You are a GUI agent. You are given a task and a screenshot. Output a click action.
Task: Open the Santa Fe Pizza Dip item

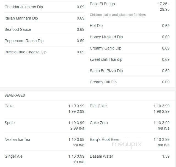point(106,71)
